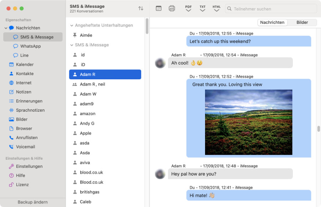This screenshot has height=207, width=321.
Task: Open pinned conversation Aimée
Action: (x=105, y=35)
